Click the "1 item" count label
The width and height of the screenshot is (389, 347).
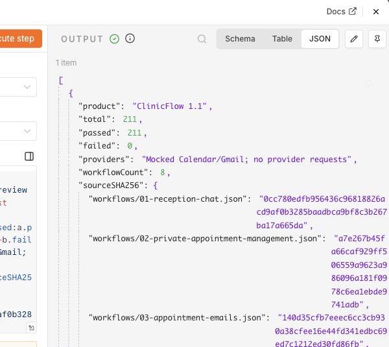click(x=66, y=63)
